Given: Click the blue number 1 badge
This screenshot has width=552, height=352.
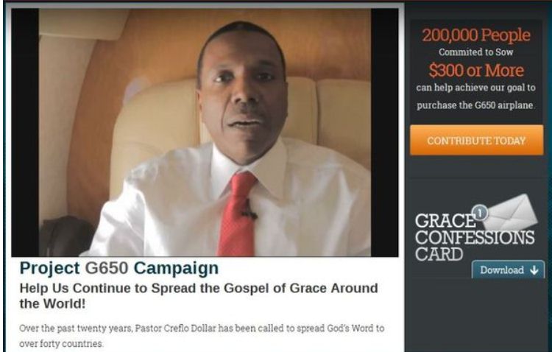Looking at the screenshot, I should click(479, 212).
